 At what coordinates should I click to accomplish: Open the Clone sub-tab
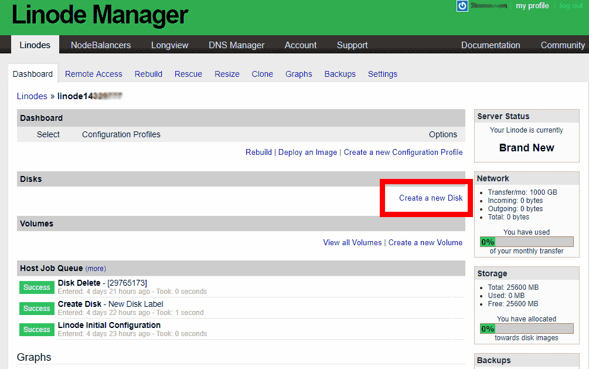(x=262, y=74)
